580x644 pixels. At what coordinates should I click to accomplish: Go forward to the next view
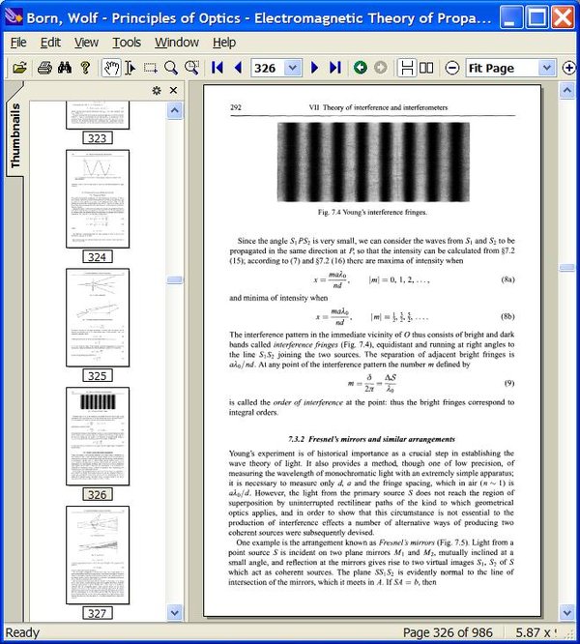click(381, 68)
